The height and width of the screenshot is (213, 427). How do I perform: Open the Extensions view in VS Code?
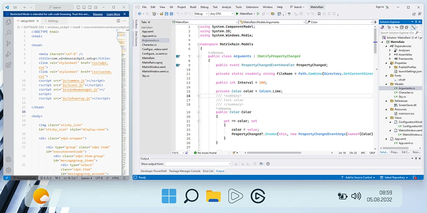point(8,64)
